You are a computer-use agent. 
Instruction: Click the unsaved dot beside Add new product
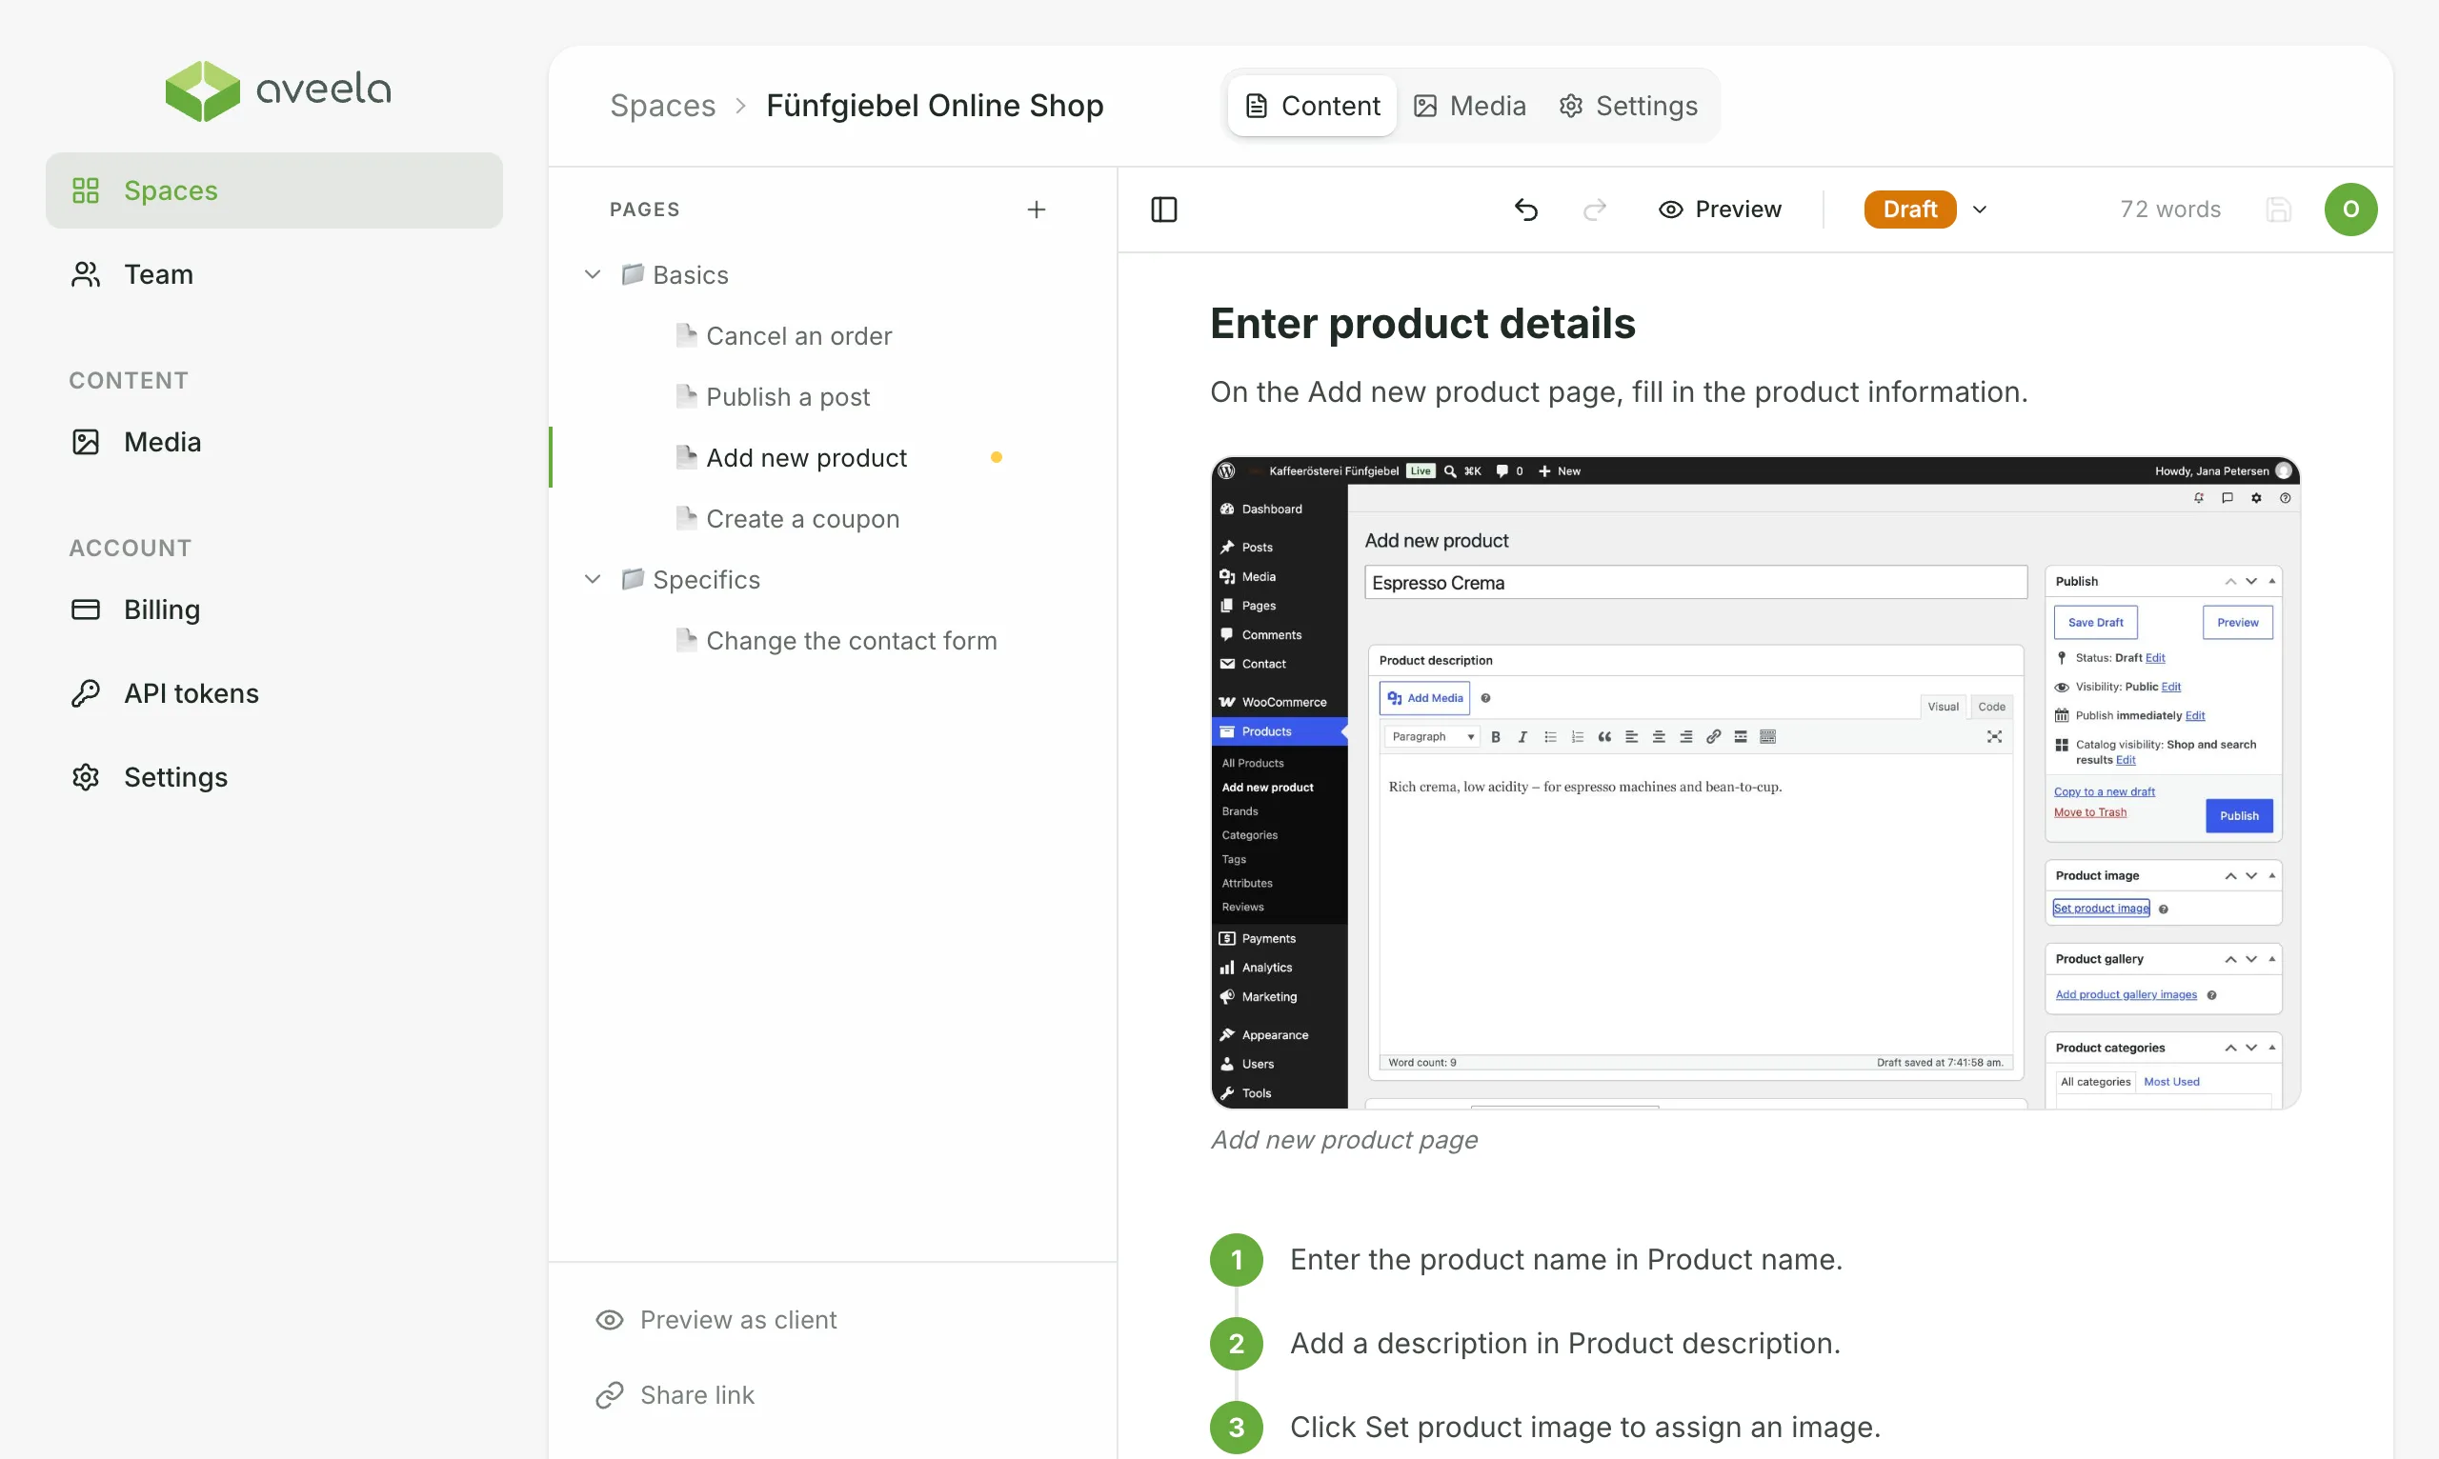(x=997, y=457)
